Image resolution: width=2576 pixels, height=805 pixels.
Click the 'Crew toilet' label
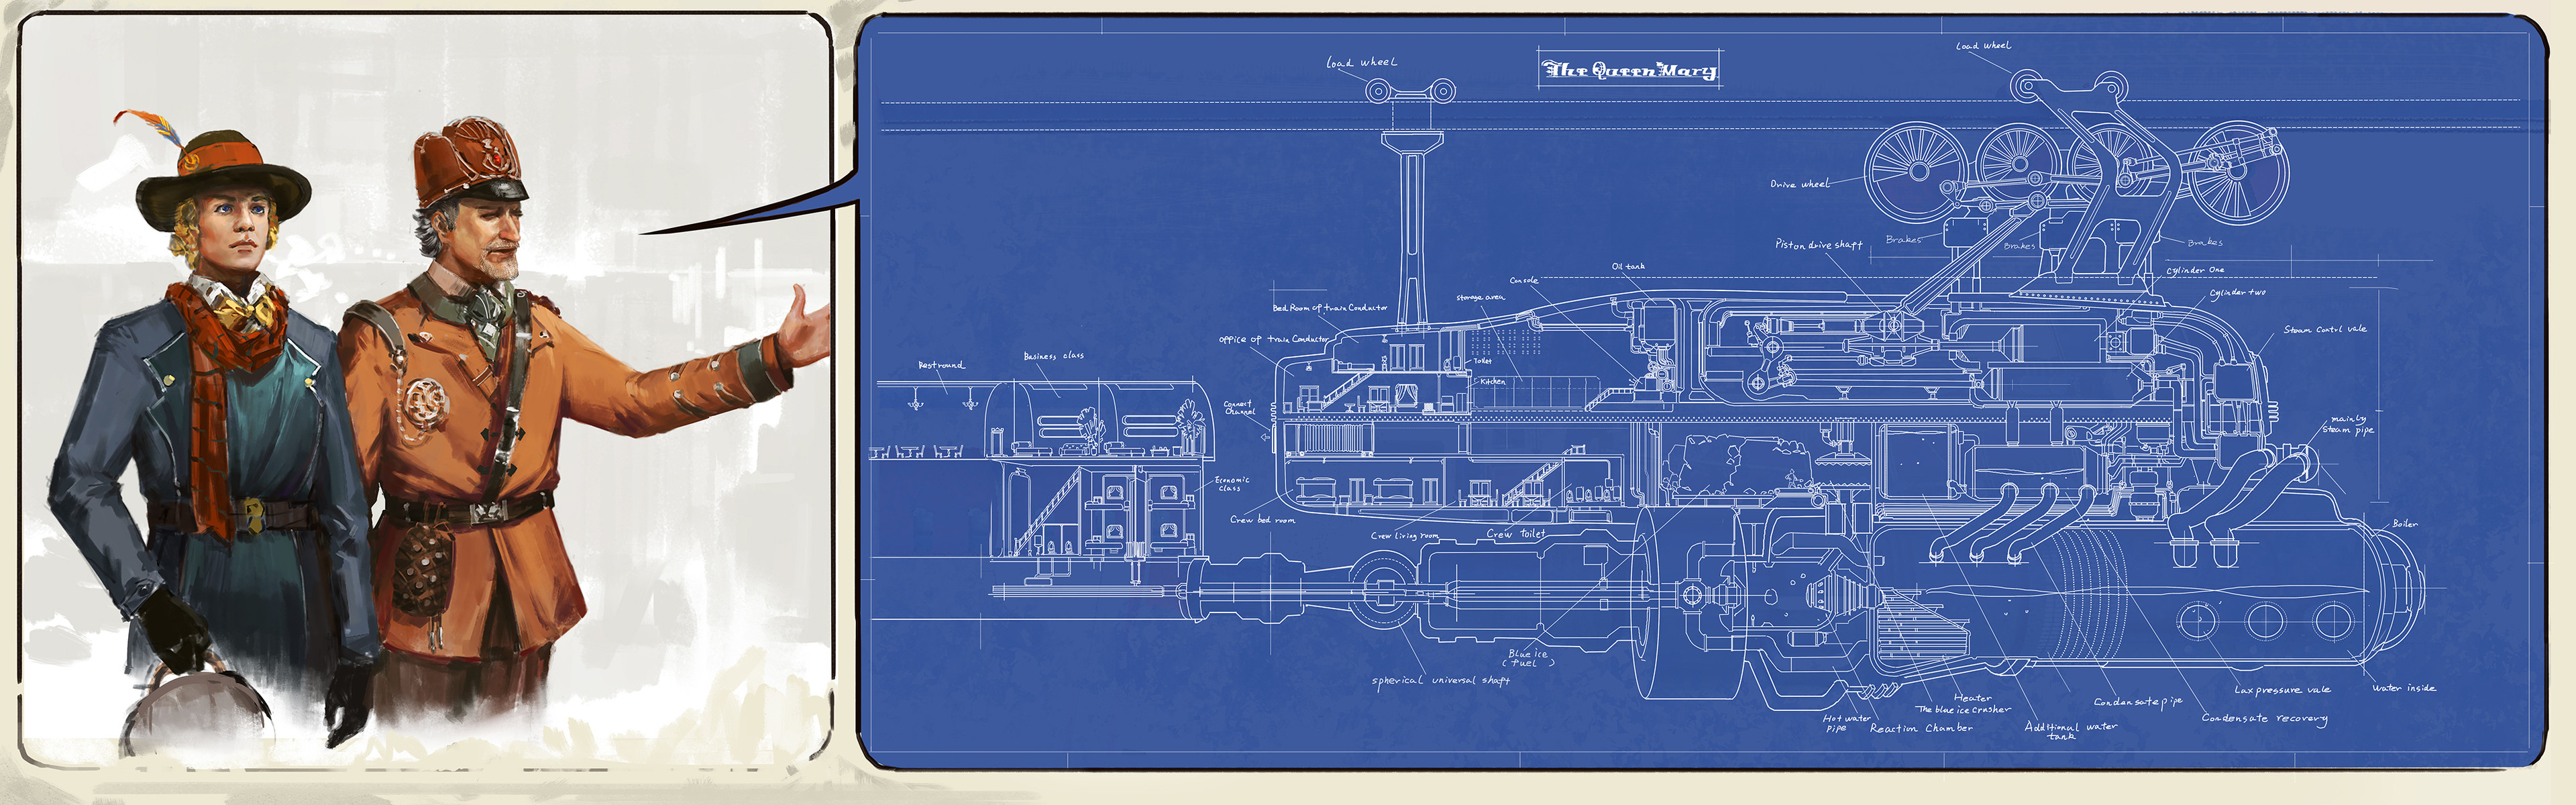coord(1516,534)
